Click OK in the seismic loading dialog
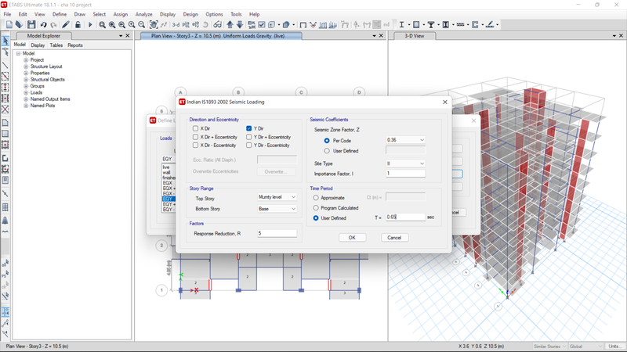This screenshot has height=352, width=627. coord(352,238)
